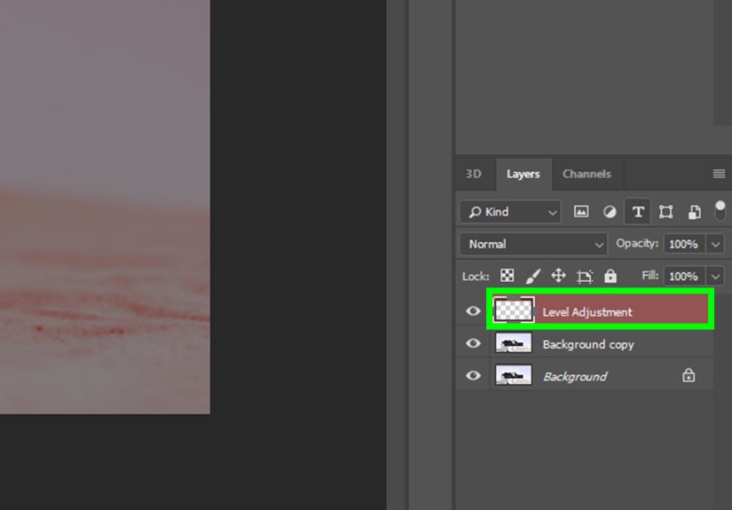Filter for shape layers icon

tap(665, 212)
